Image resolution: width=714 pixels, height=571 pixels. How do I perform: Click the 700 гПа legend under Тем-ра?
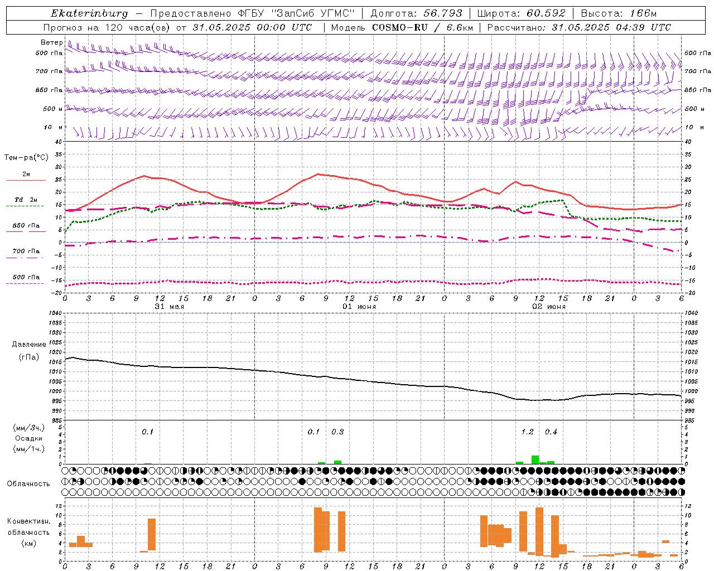point(26,253)
